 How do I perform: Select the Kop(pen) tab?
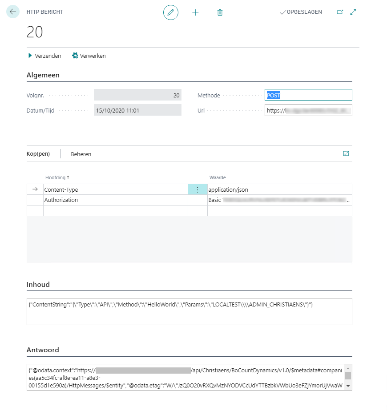(38, 154)
